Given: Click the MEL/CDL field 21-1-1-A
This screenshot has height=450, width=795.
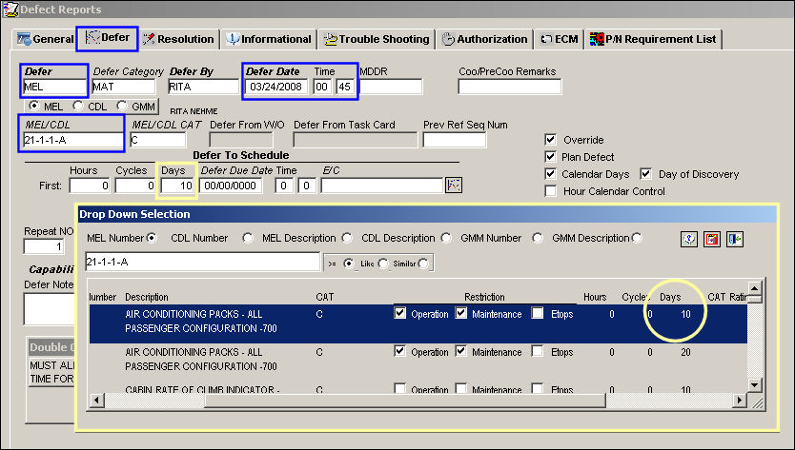Looking at the screenshot, I should [73, 140].
